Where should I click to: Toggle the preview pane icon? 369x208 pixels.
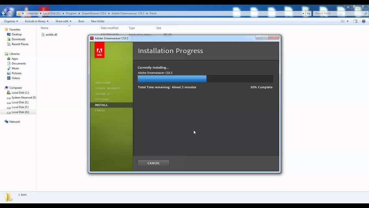pos(355,21)
